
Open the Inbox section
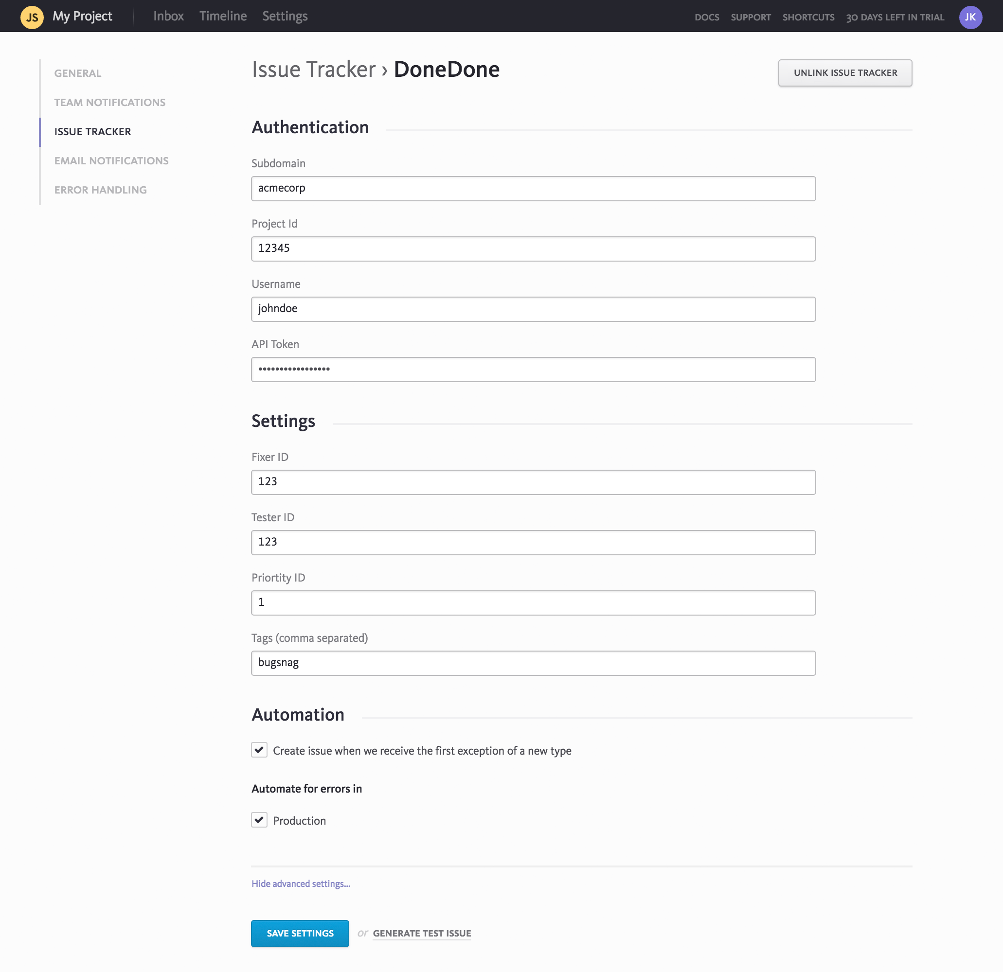pos(168,16)
